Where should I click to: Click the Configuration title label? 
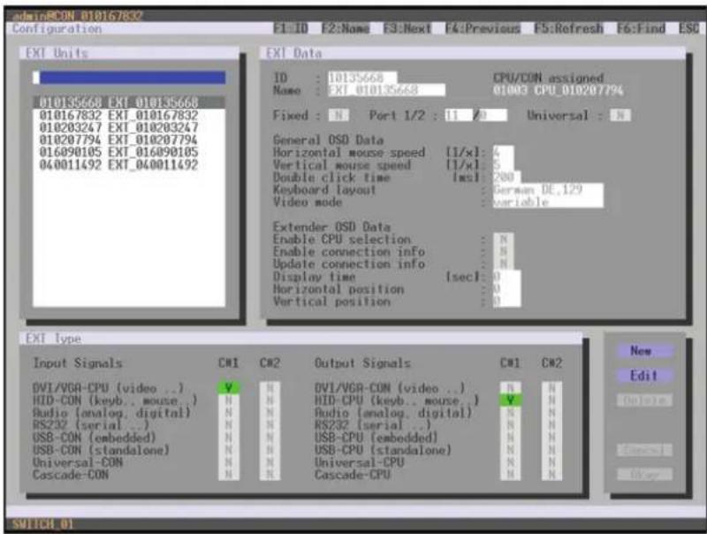[57, 28]
